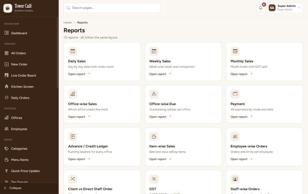Click the Office-wise Sales chart icon
This screenshot has width=308, height=194.
pos(73,94)
